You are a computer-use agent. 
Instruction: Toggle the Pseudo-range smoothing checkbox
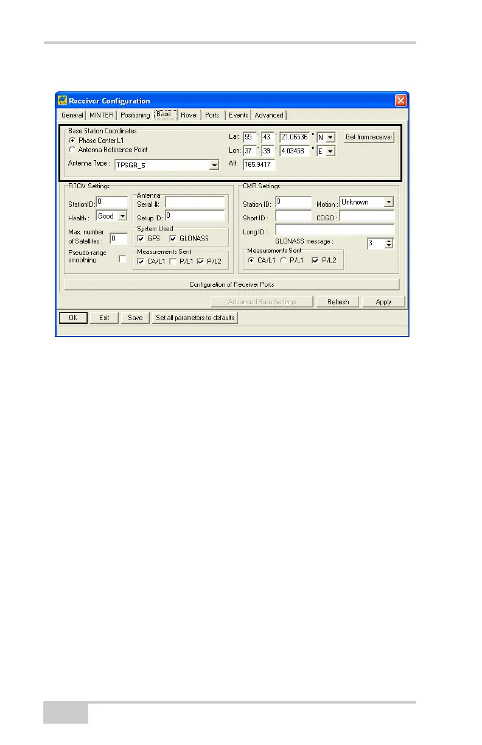(122, 259)
